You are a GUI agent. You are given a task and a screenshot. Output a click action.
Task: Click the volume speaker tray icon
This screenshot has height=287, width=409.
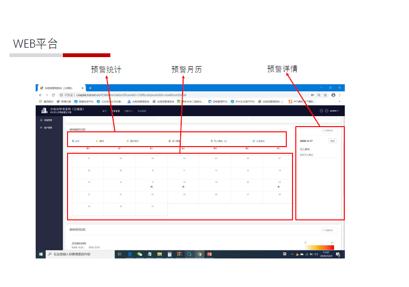(316, 254)
